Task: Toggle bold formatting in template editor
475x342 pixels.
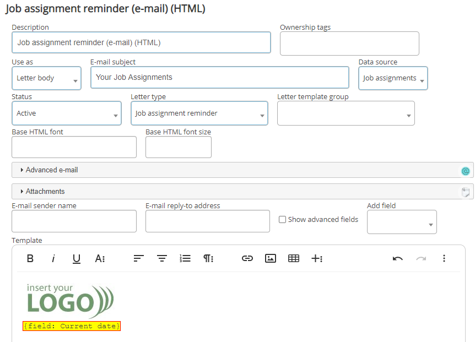Action: [x=30, y=258]
